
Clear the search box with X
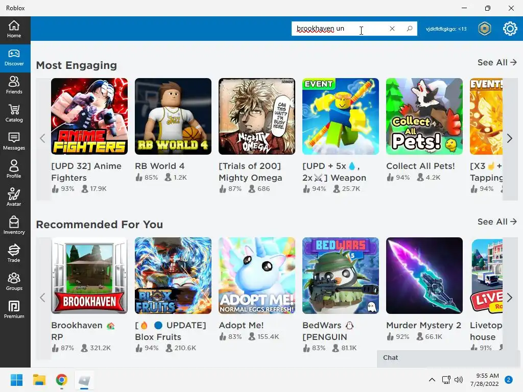click(392, 29)
